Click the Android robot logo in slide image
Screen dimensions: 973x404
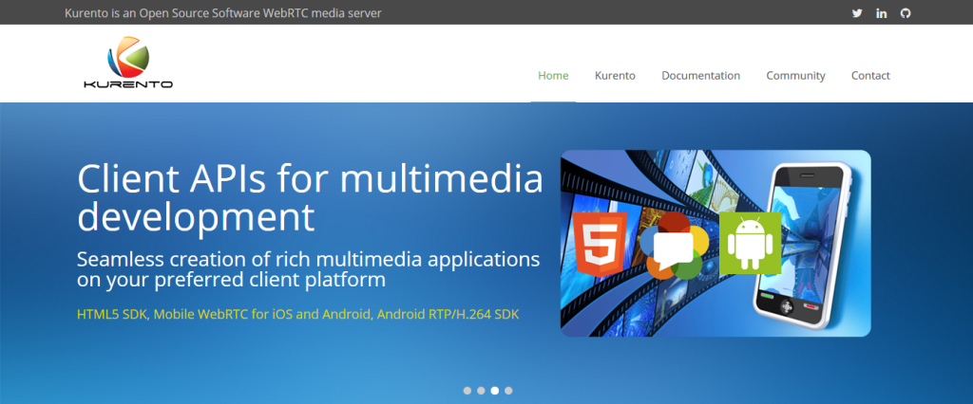click(x=750, y=243)
